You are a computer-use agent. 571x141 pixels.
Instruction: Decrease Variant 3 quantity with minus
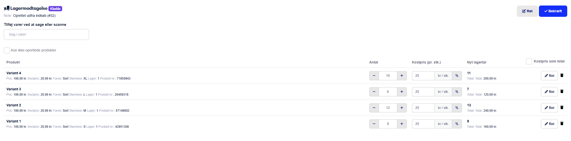[x=374, y=92]
